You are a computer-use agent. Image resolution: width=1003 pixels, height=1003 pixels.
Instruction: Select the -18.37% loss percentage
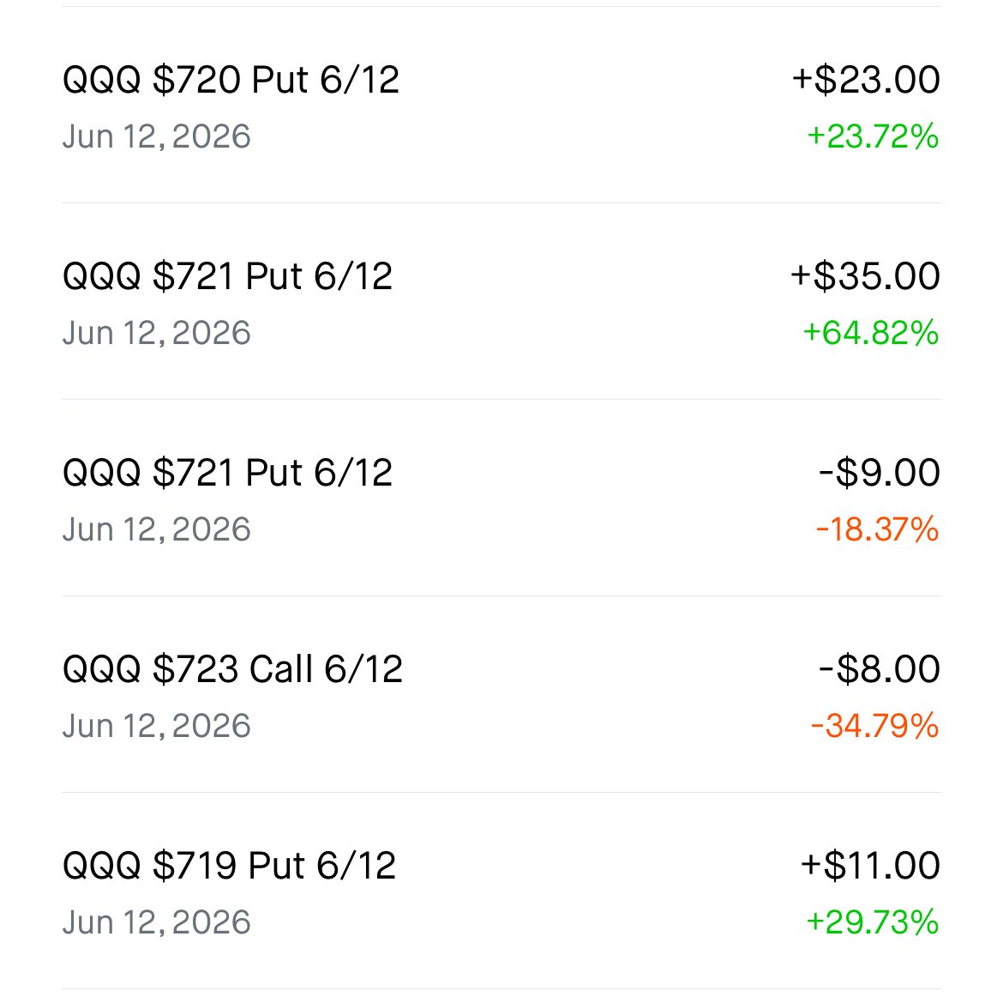pos(877,529)
